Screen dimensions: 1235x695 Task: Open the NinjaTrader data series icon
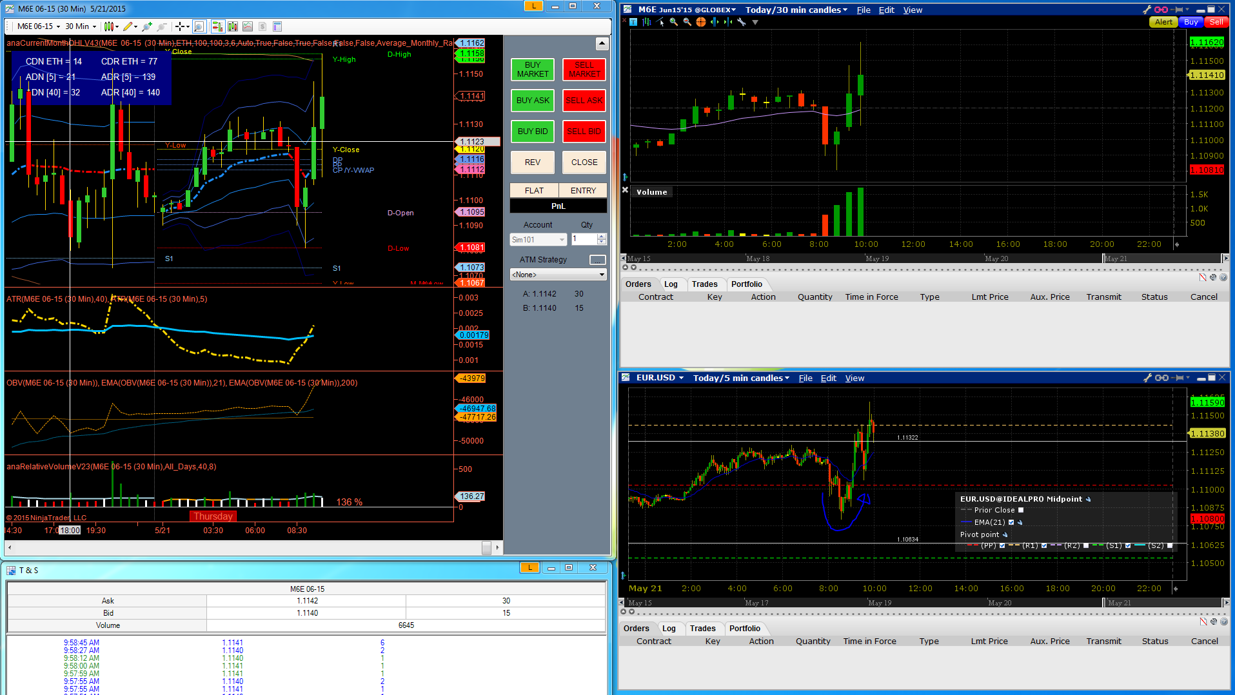(x=232, y=26)
